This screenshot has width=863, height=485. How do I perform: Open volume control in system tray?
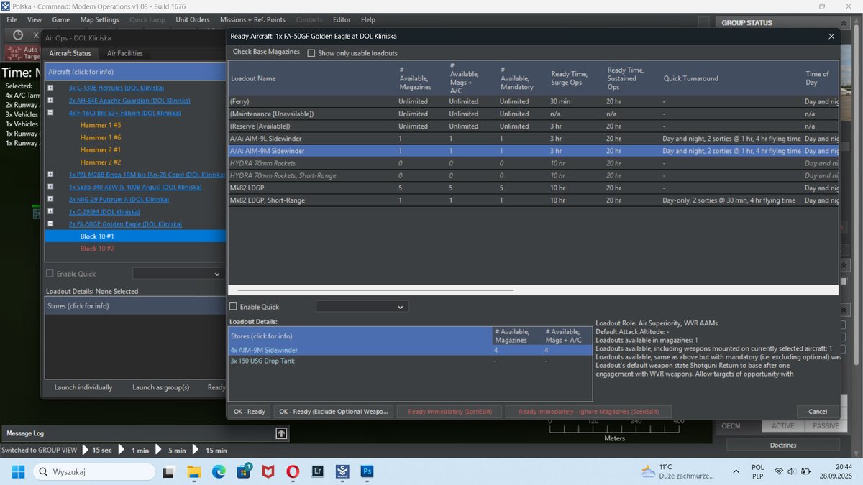coord(792,471)
